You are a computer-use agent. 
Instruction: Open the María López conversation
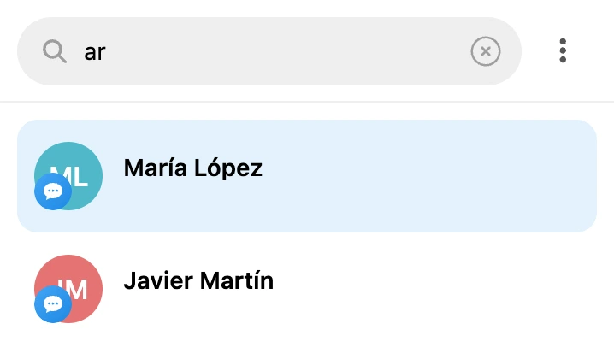[x=307, y=176]
